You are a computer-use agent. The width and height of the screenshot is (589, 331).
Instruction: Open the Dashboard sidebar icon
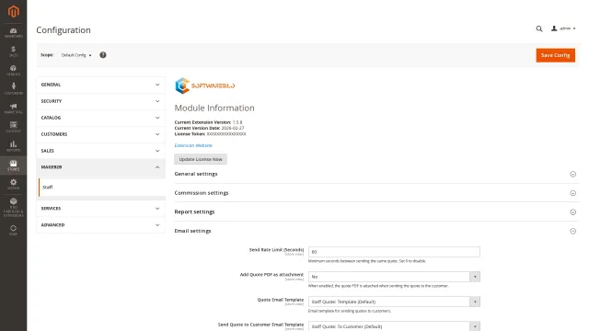coord(14,33)
